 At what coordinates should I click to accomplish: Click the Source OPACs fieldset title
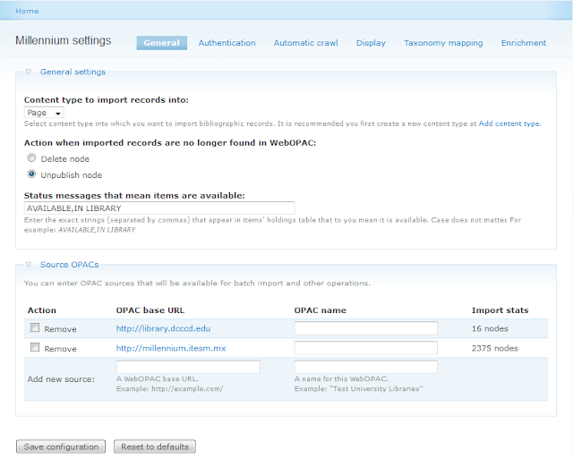69,265
